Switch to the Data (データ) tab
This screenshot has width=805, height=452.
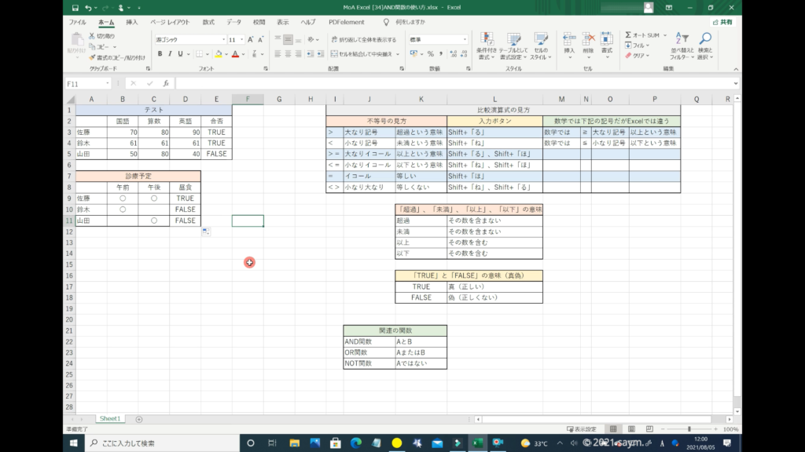(x=233, y=22)
